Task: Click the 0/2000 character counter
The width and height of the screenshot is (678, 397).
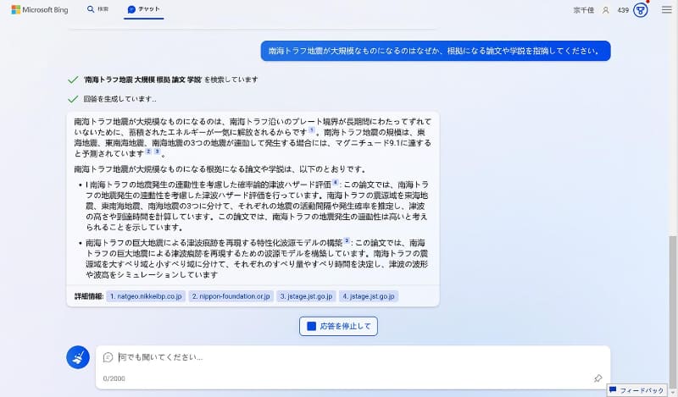Action: coord(114,378)
